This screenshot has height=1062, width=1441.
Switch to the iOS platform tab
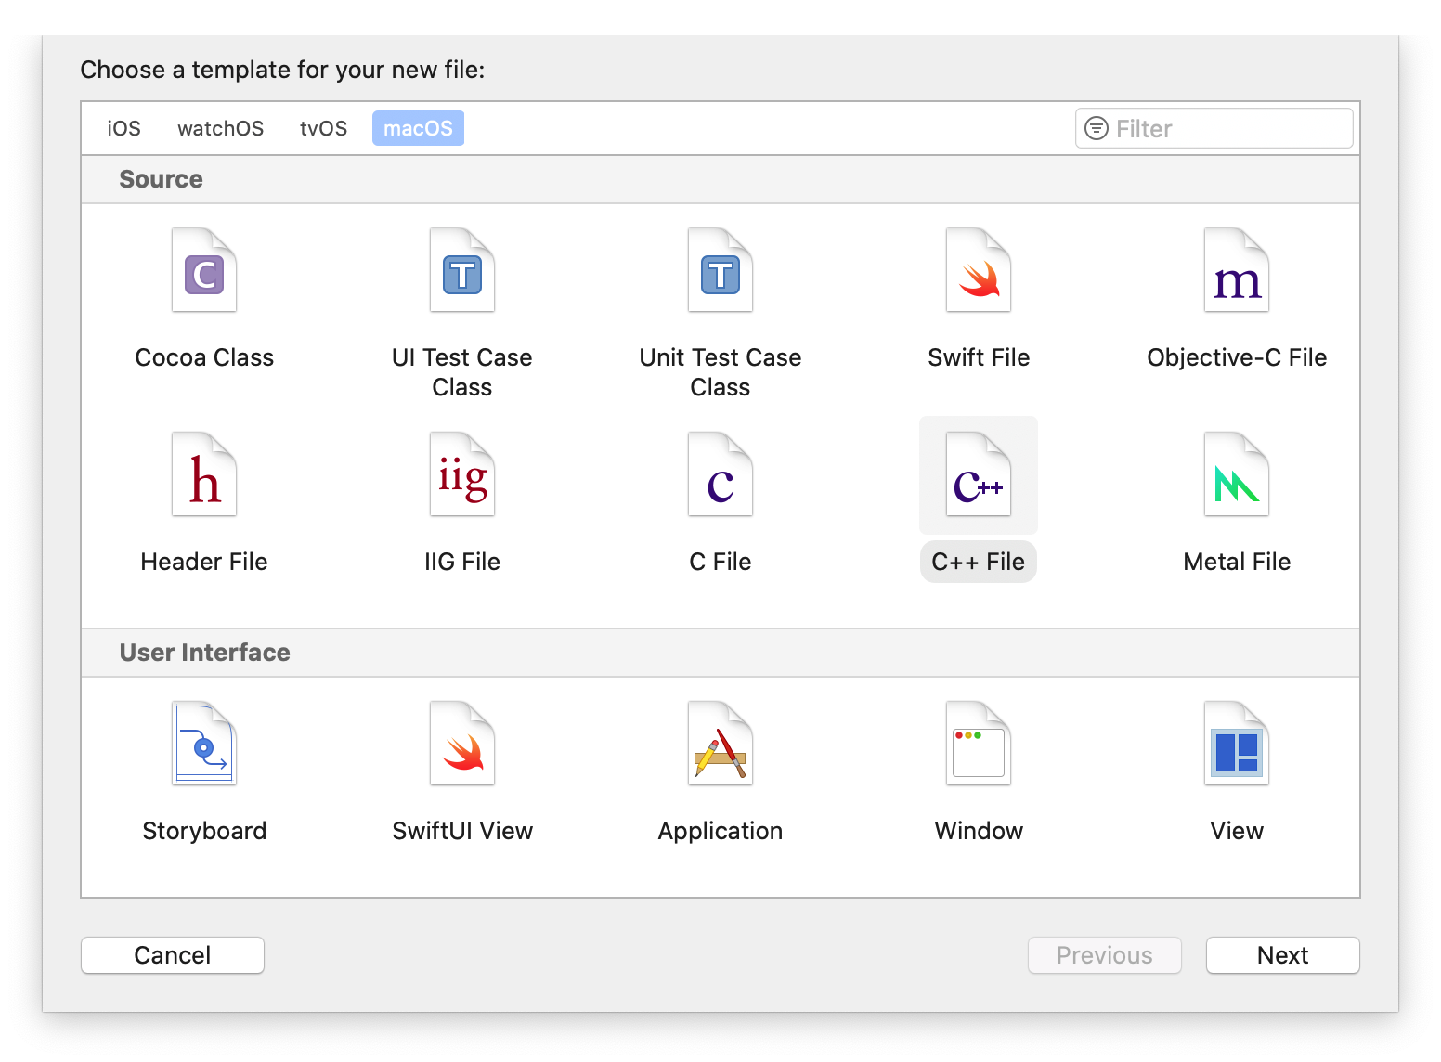[x=123, y=128]
